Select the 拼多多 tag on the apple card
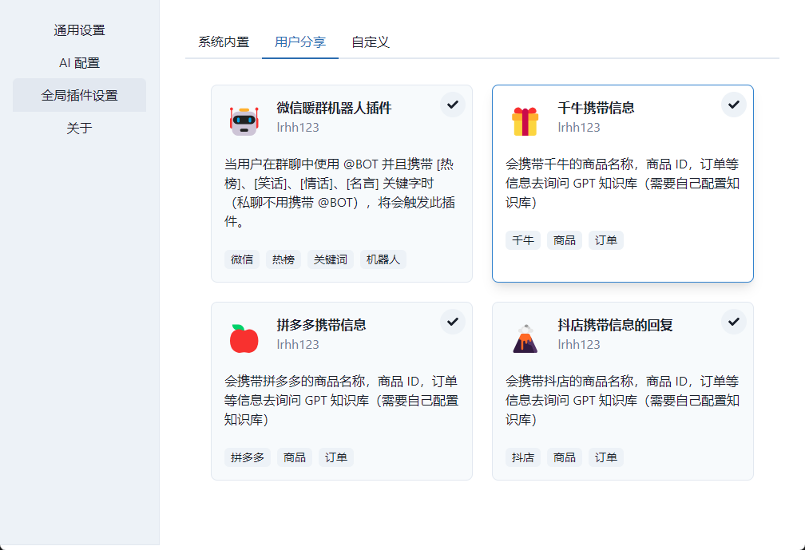805x550 pixels. pos(246,457)
